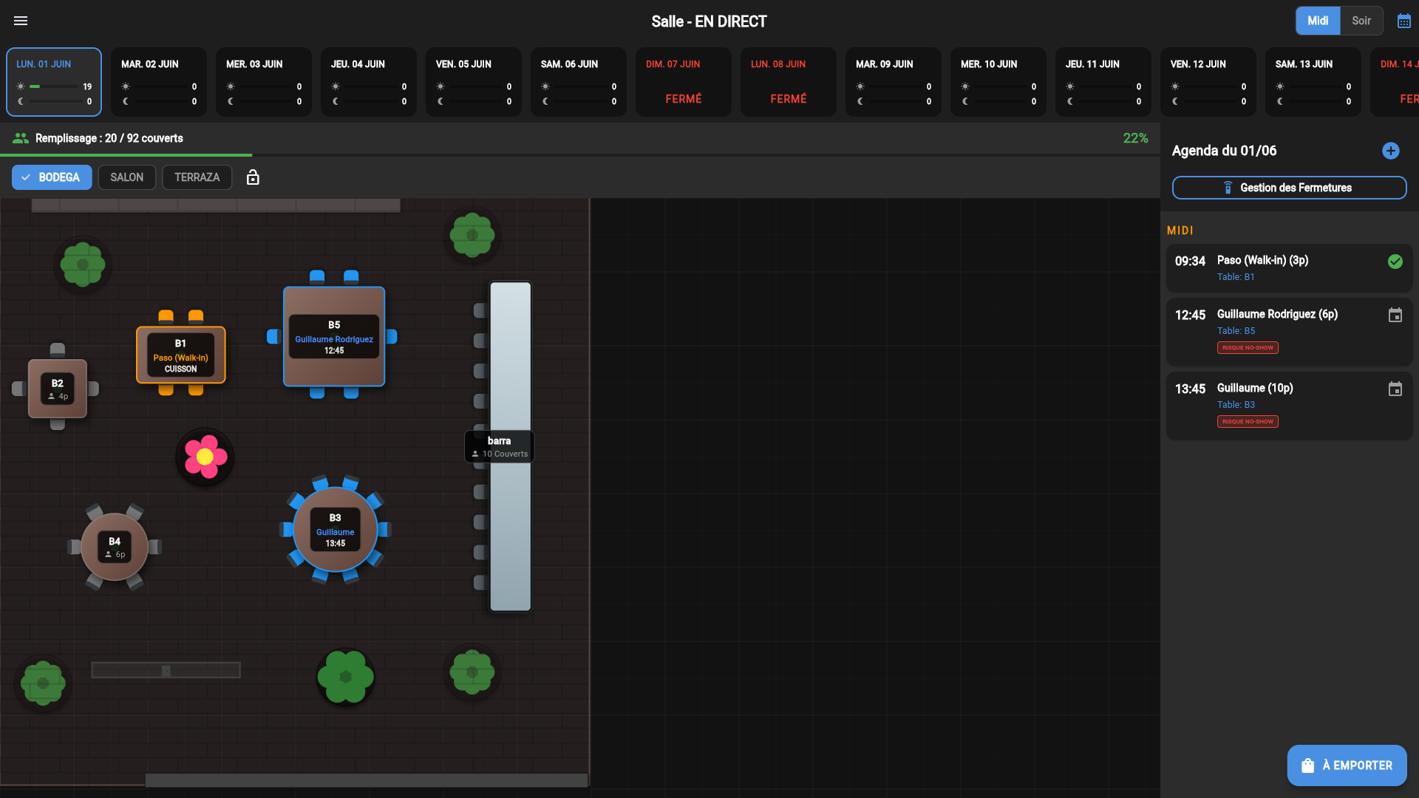Select day SAM. 06 JUIN

(579, 82)
